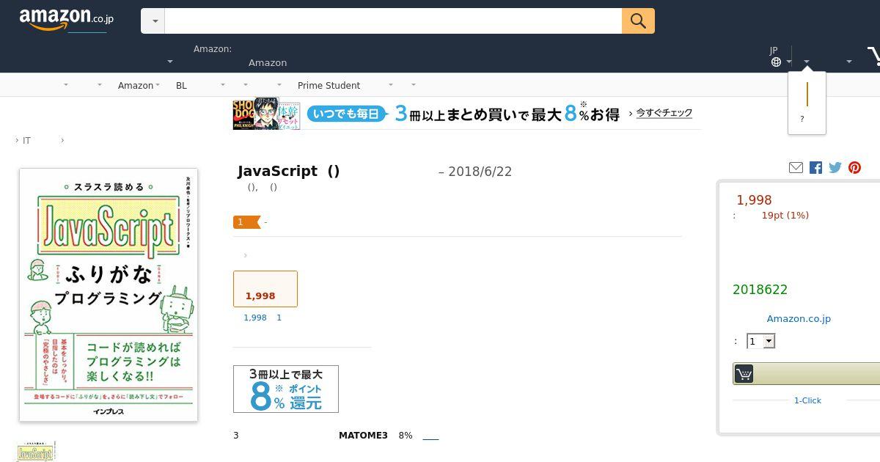This screenshot has height=462, width=880.
Task: Open the BL navigation menu item
Action: (x=181, y=85)
